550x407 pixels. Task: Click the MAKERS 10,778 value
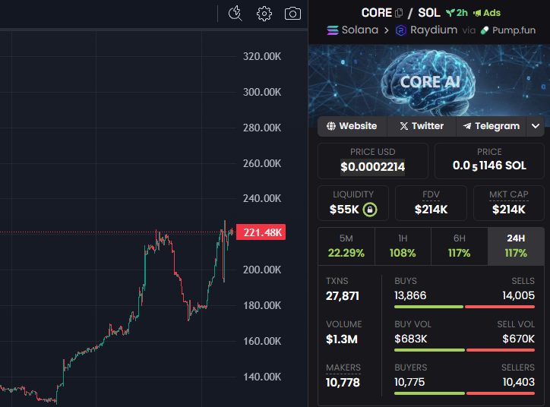pyautogui.click(x=343, y=383)
